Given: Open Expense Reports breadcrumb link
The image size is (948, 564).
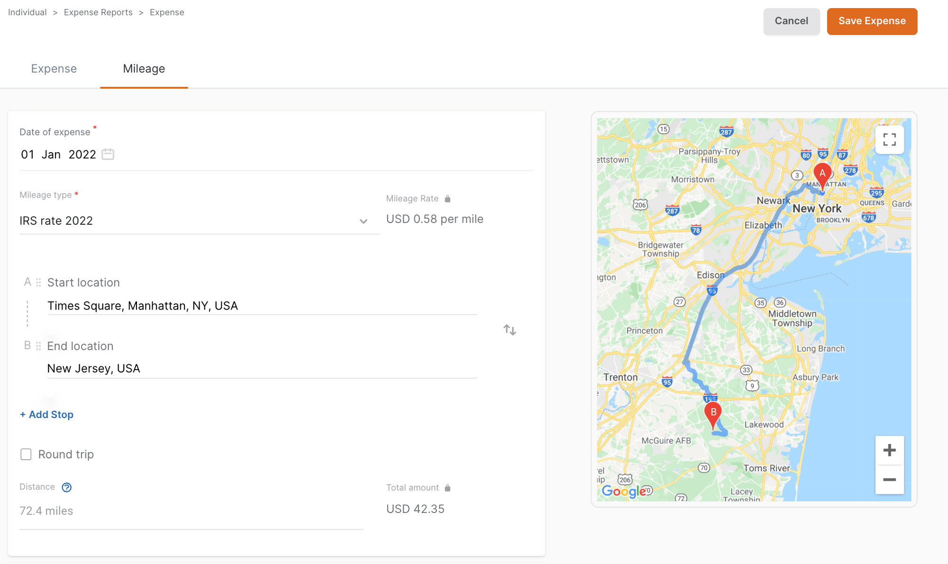Looking at the screenshot, I should click(x=98, y=12).
